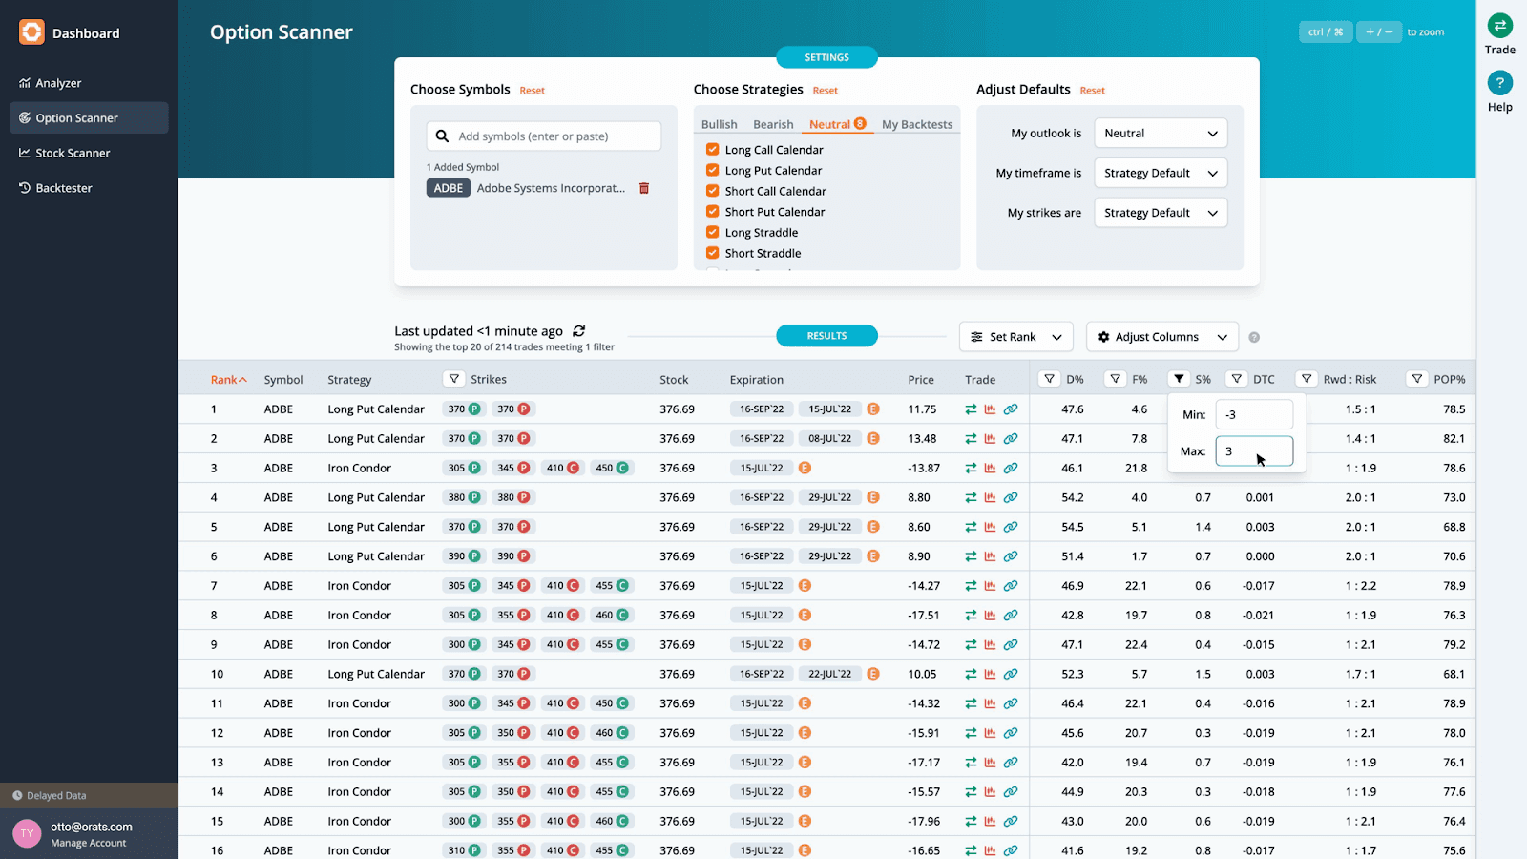Click the Add symbols search field
The width and height of the screenshot is (1527, 859).
(x=544, y=136)
